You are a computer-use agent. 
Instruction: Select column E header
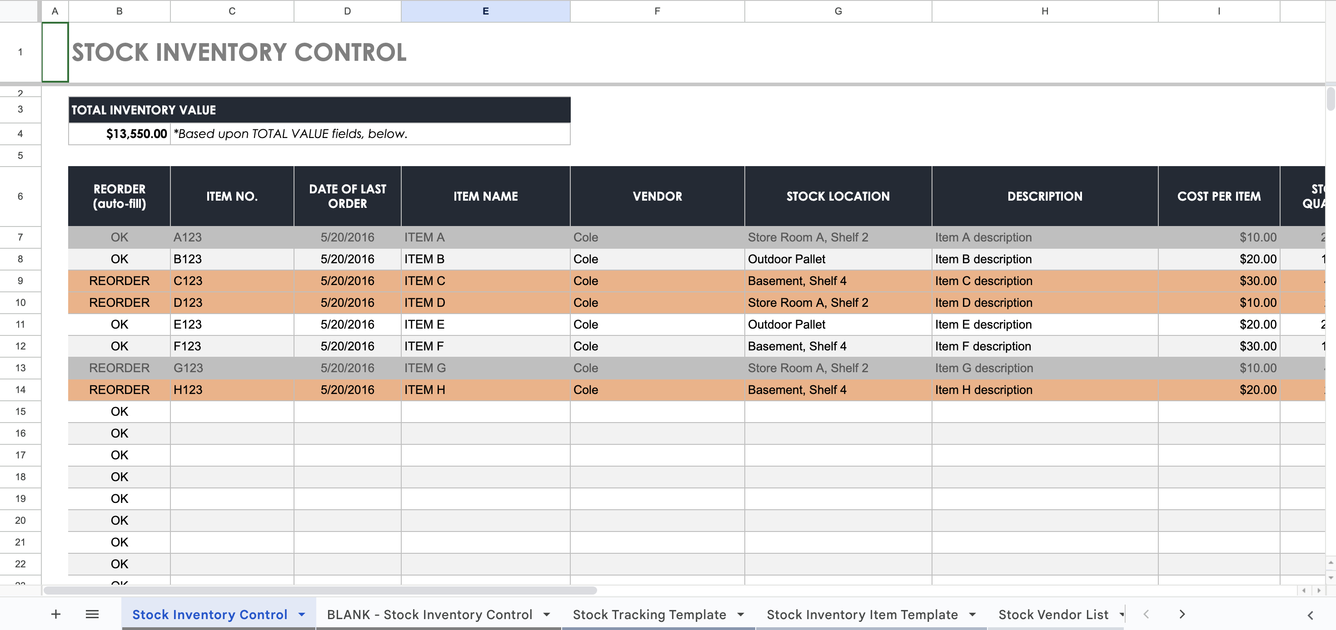[485, 11]
